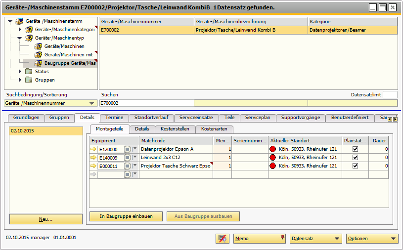Click Kategorie column header
The height and width of the screenshot is (250, 403).
[353, 22]
